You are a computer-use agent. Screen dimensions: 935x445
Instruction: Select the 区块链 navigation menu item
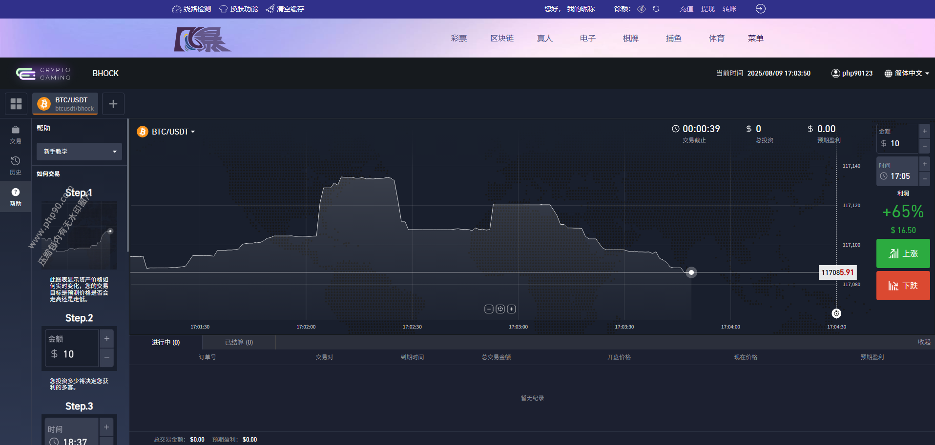[502, 38]
